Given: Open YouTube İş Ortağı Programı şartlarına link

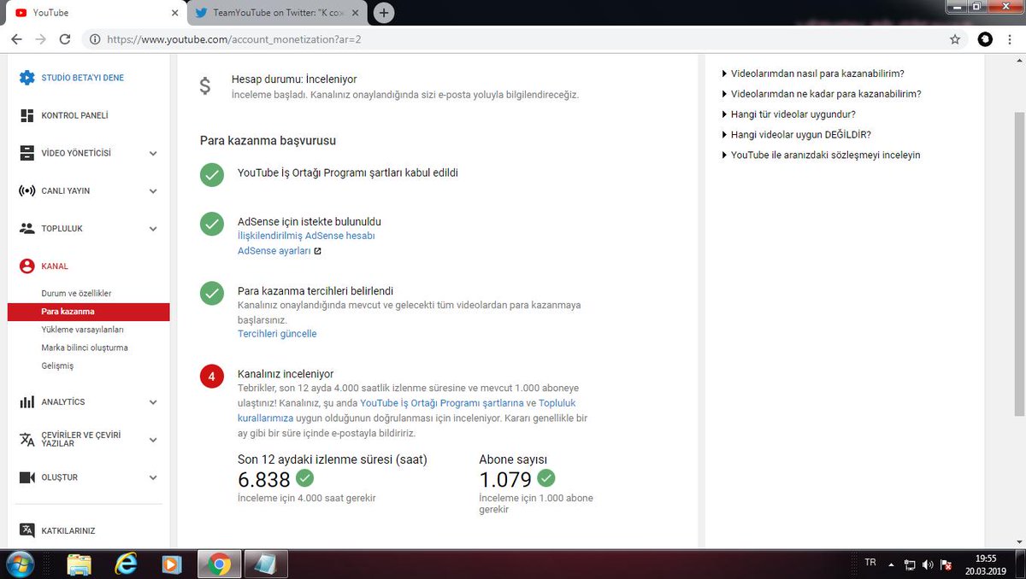Looking at the screenshot, I should click(442, 403).
